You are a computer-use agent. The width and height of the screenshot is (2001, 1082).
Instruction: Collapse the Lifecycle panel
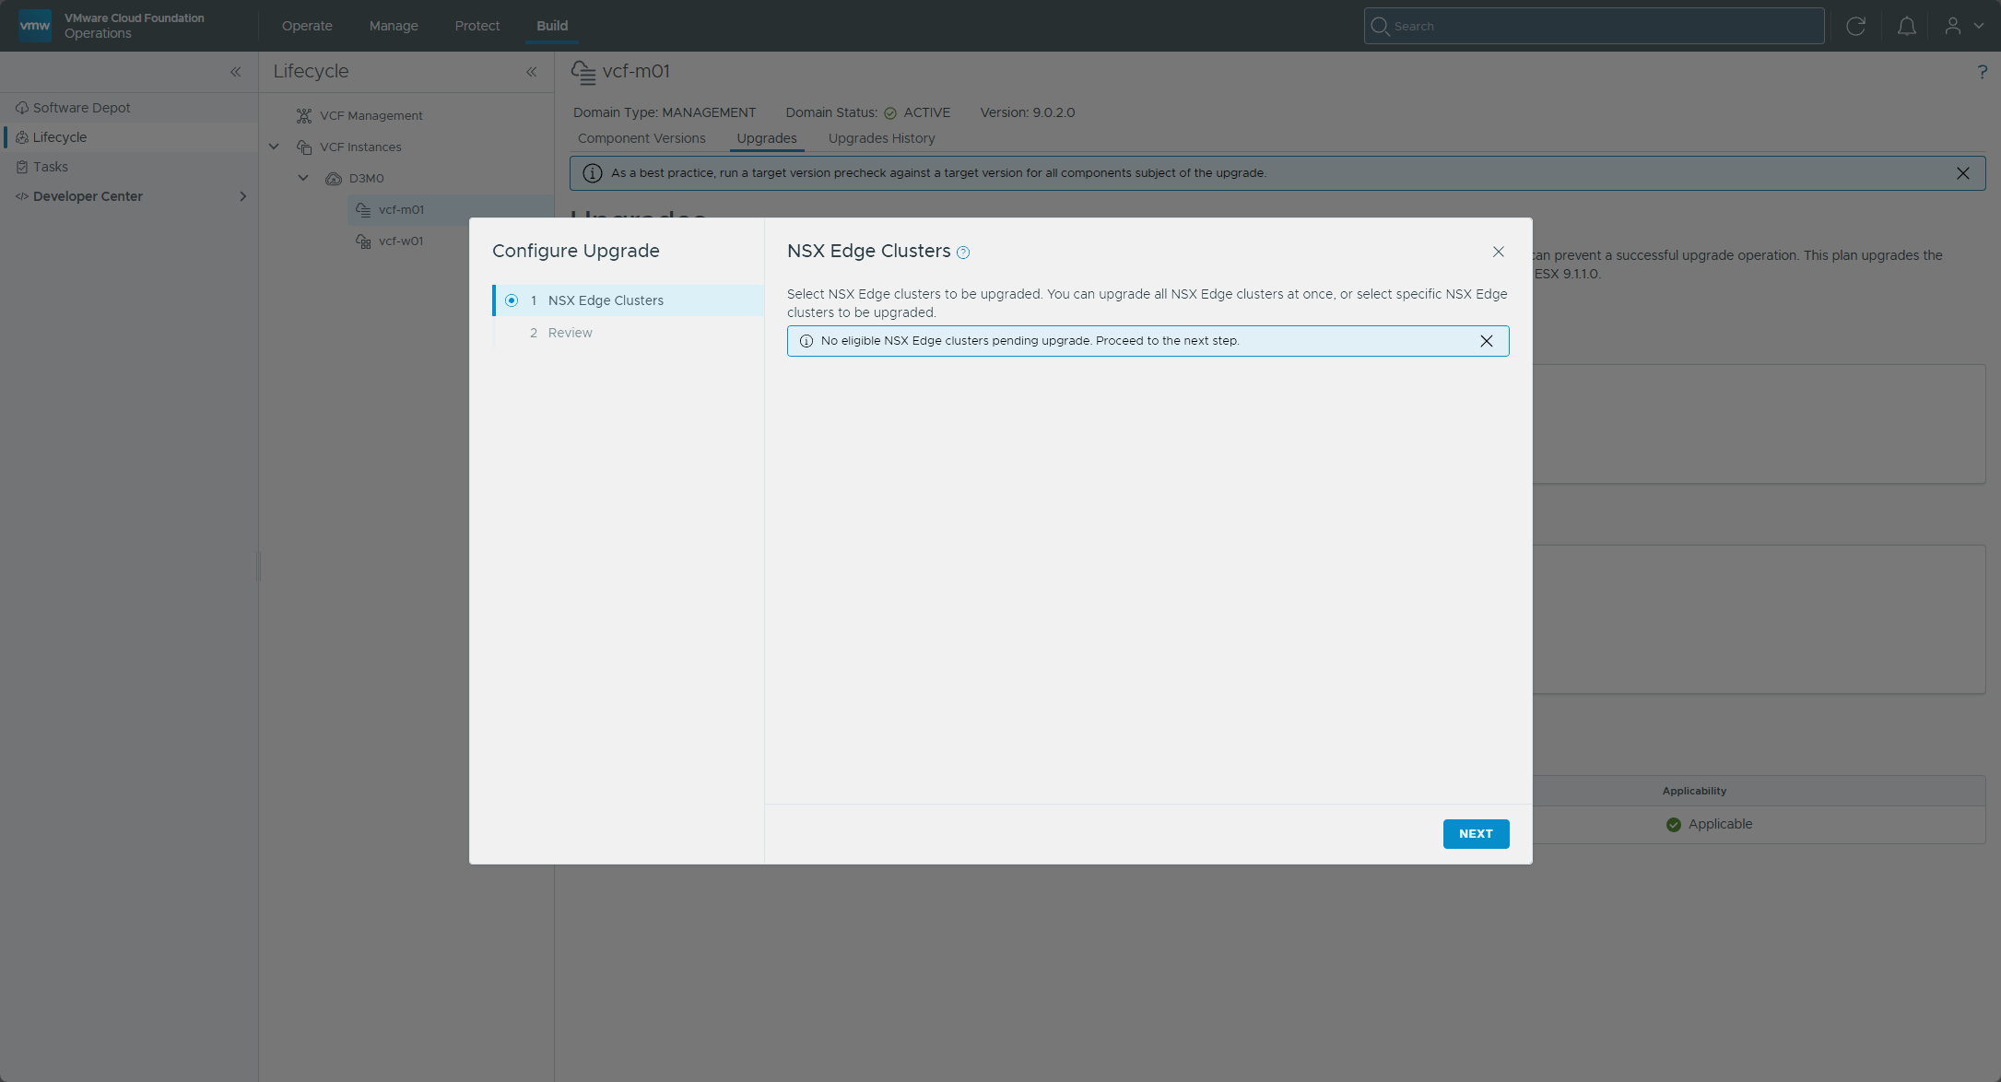click(532, 72)
